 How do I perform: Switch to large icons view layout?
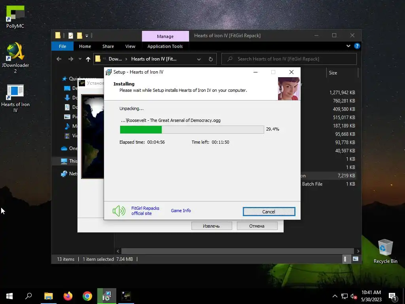[x=356, y=259]
